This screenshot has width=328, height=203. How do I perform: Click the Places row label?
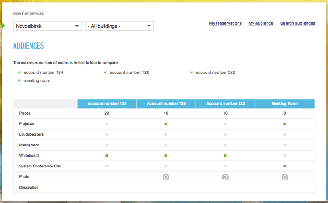(x=25, y=113)
